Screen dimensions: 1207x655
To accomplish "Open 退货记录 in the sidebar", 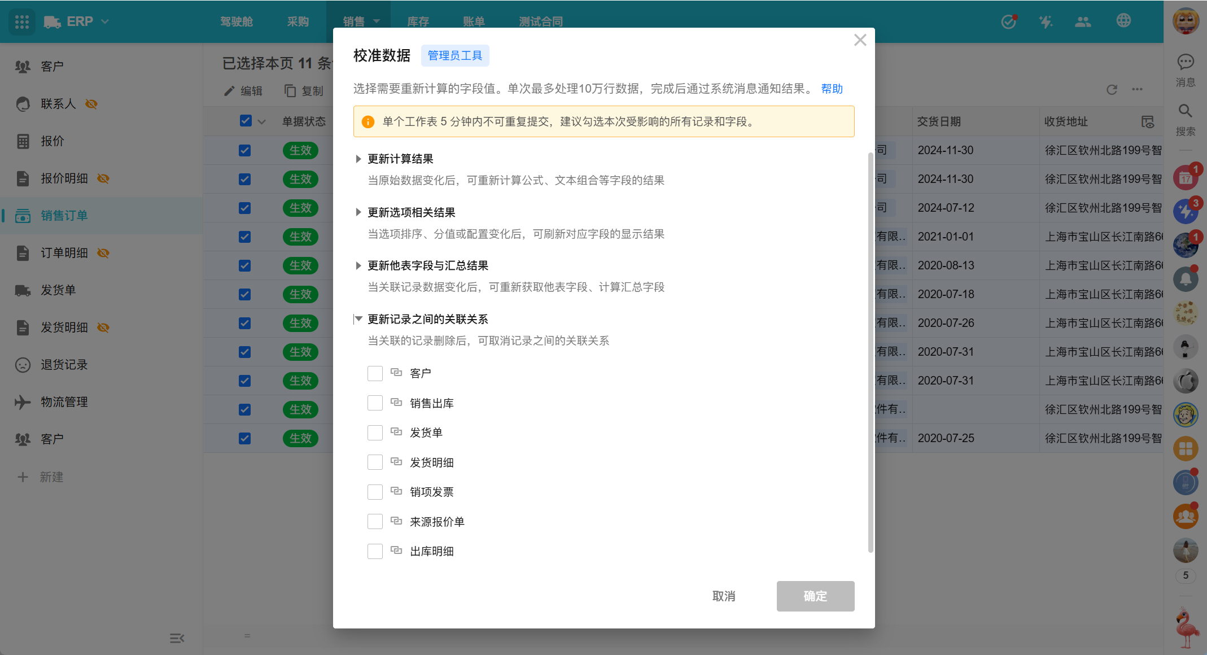I will (102, 365).
